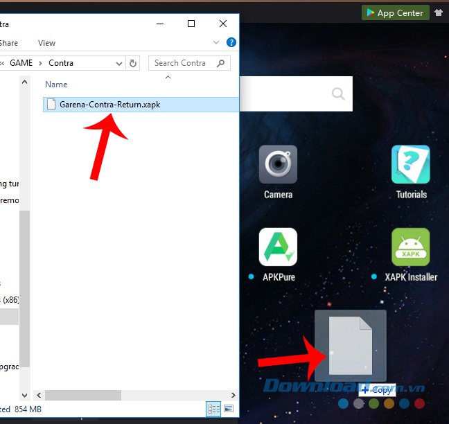Open the View ribbon tab

click(x=46, y=43)
